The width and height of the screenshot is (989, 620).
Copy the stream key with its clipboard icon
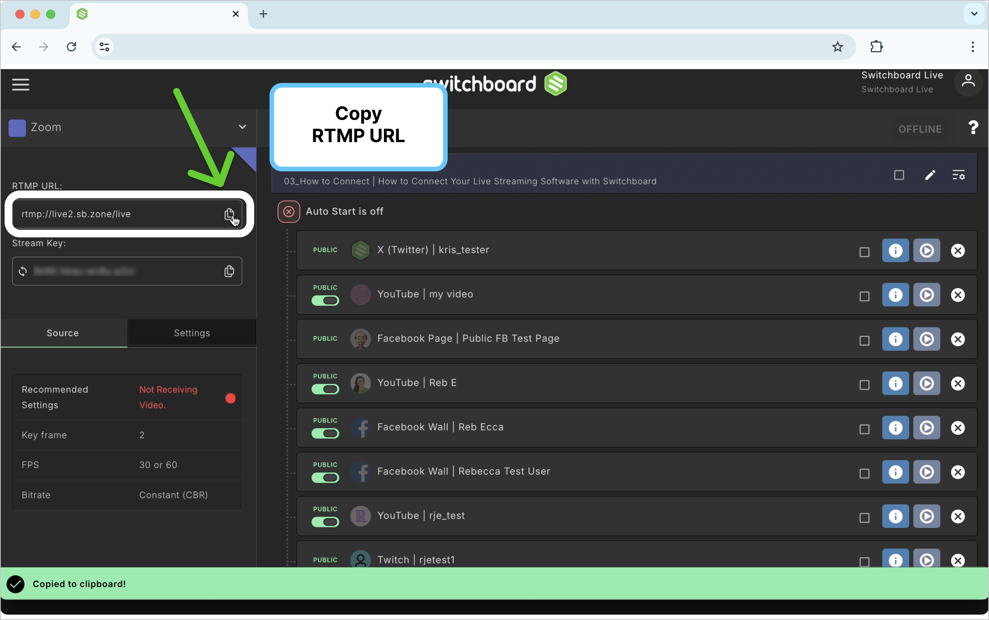230,271
